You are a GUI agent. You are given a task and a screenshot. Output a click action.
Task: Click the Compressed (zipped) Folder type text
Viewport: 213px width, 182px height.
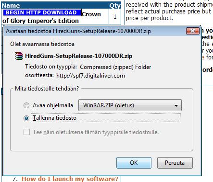pyautogui.click(x=115, y=67)
